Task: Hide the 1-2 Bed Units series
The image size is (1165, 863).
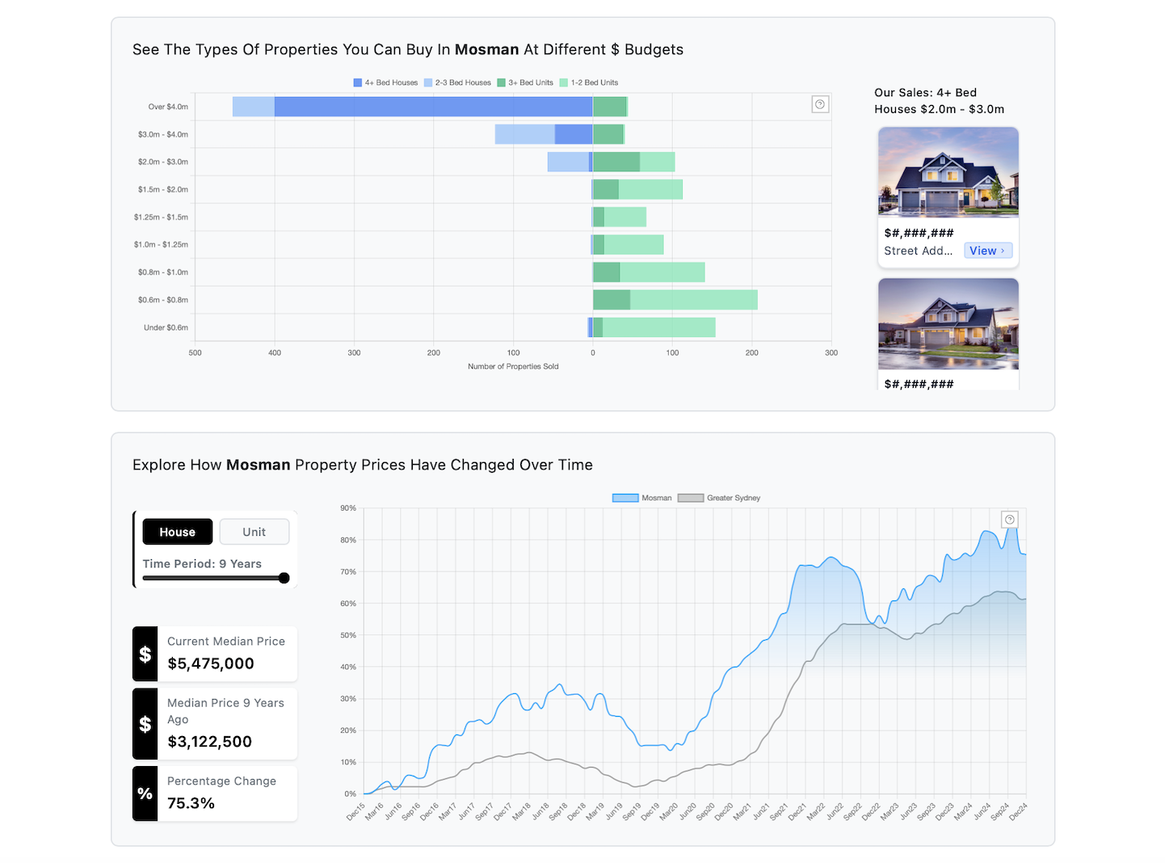Action: coord(588,82)
